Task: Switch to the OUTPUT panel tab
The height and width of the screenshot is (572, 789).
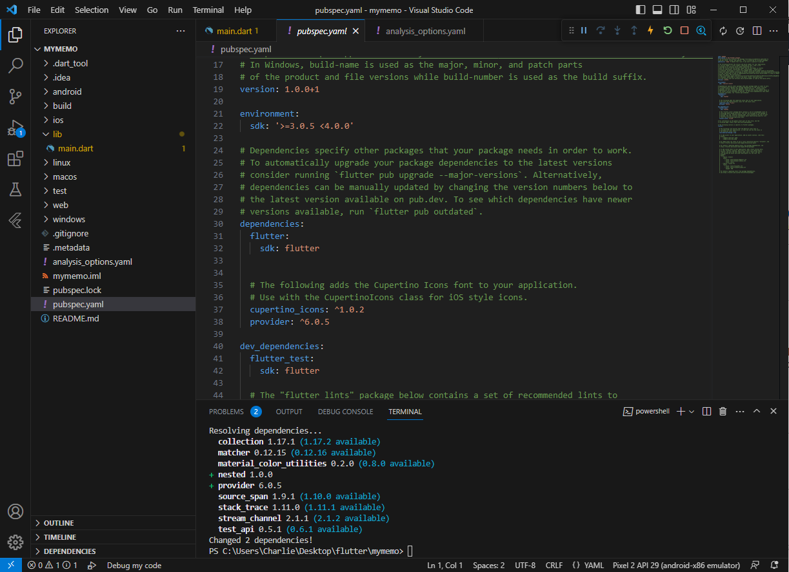Action: tap(289, 412)
